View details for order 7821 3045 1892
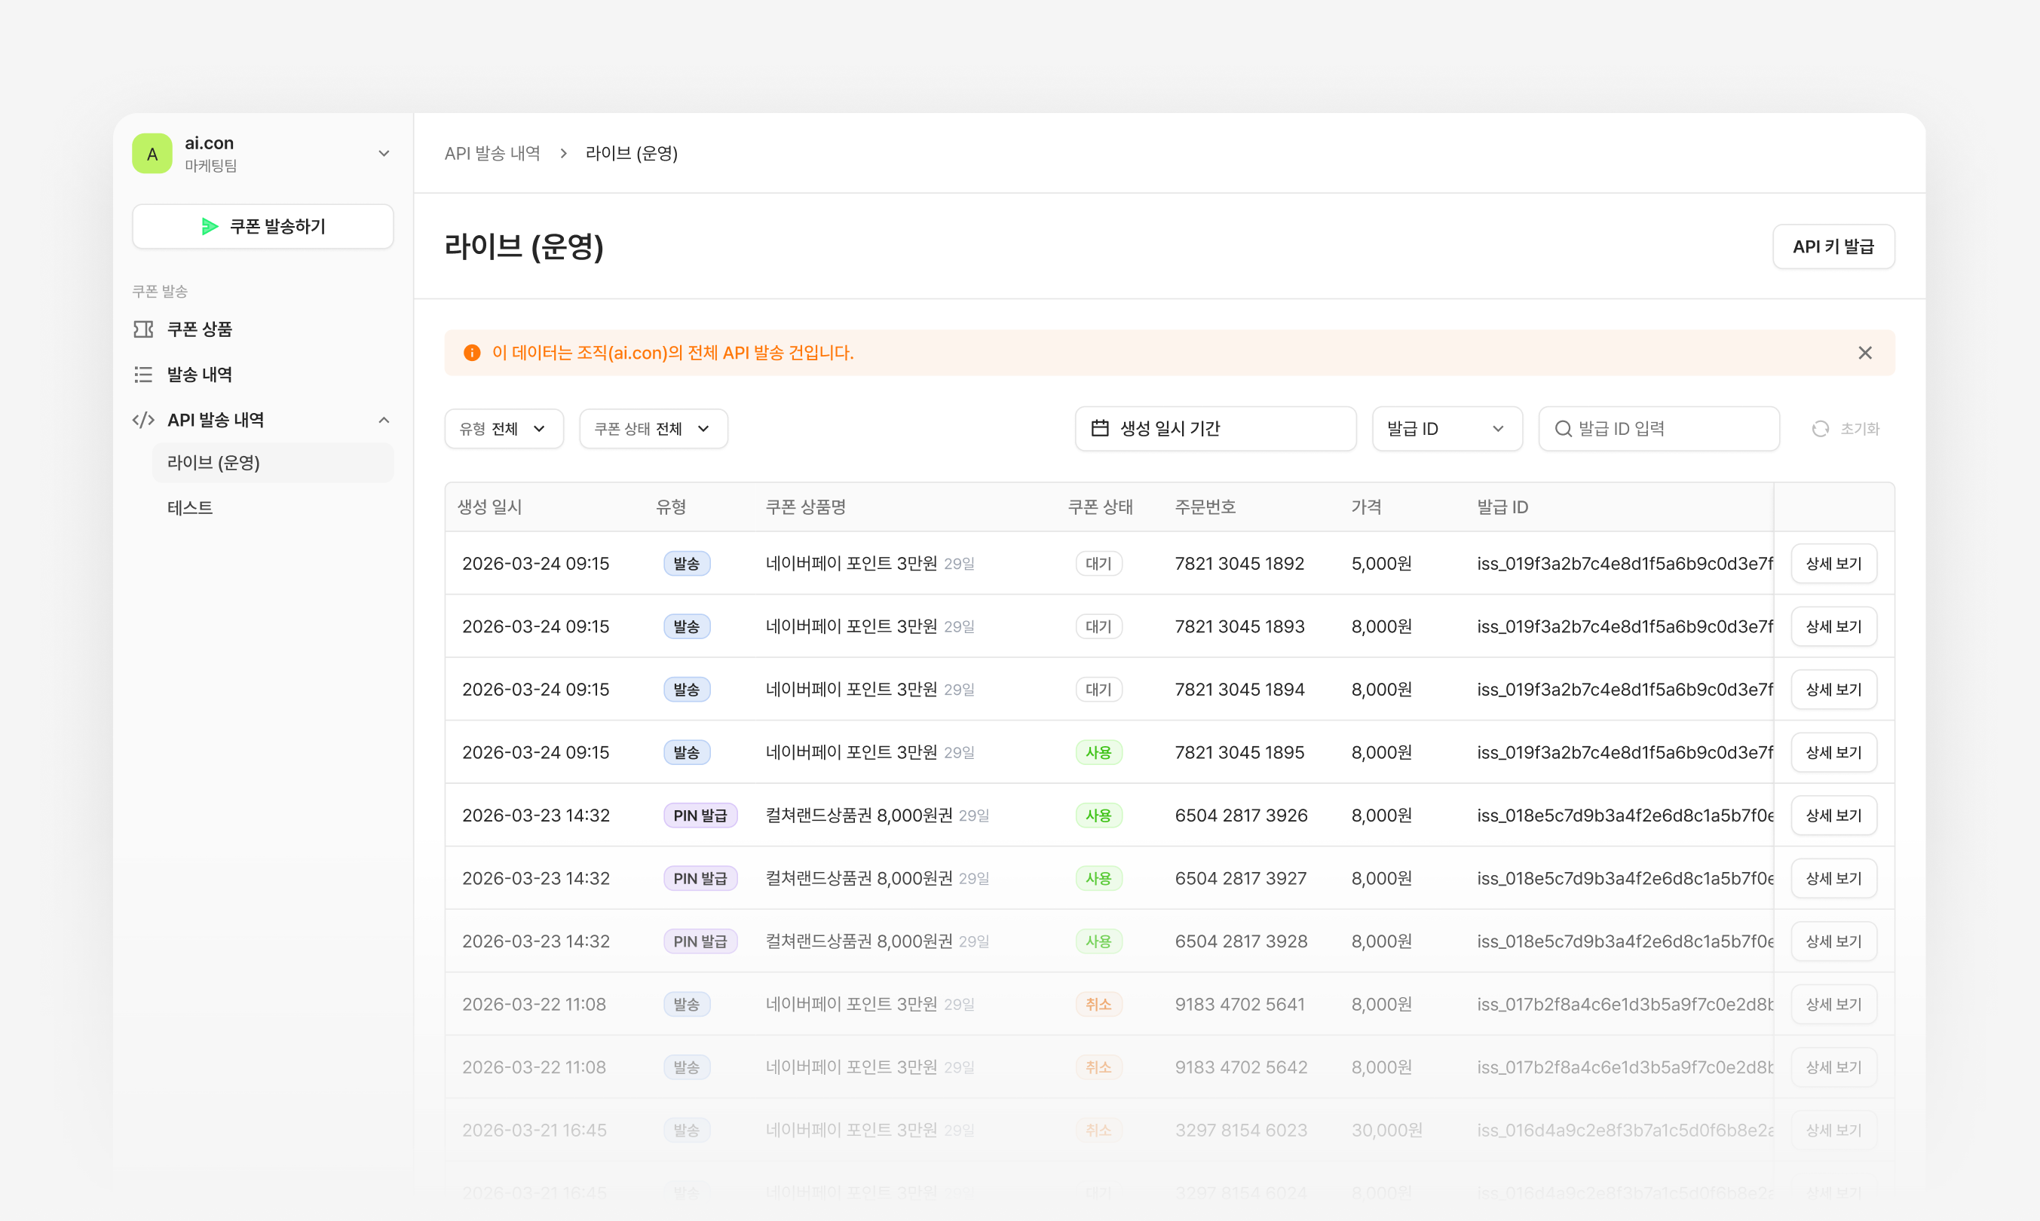Viewport: 2040px width, 1221px height. point(1833,564)
